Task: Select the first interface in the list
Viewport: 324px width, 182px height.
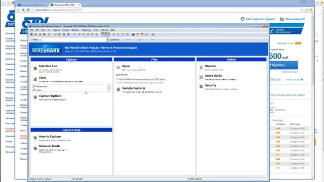Action: (x=70, y=86)
